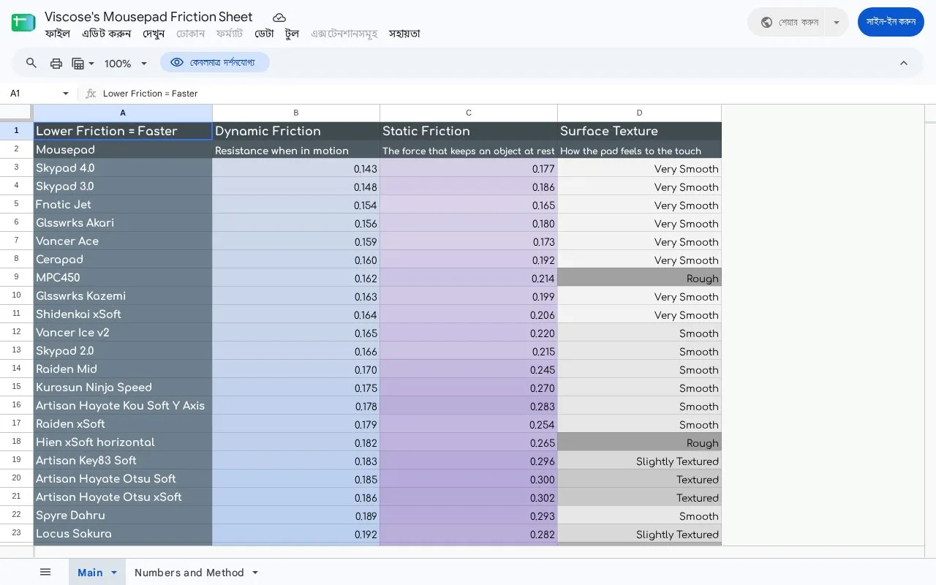936x585 pixels.
Task: Open Numbers and Method tab dropdown arrow
Action: coord(255,573)
